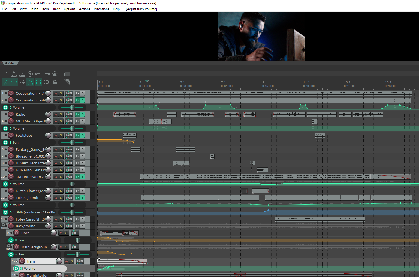Open the Extensions menu
Screen dimensions: 419x277
(101, 9)
